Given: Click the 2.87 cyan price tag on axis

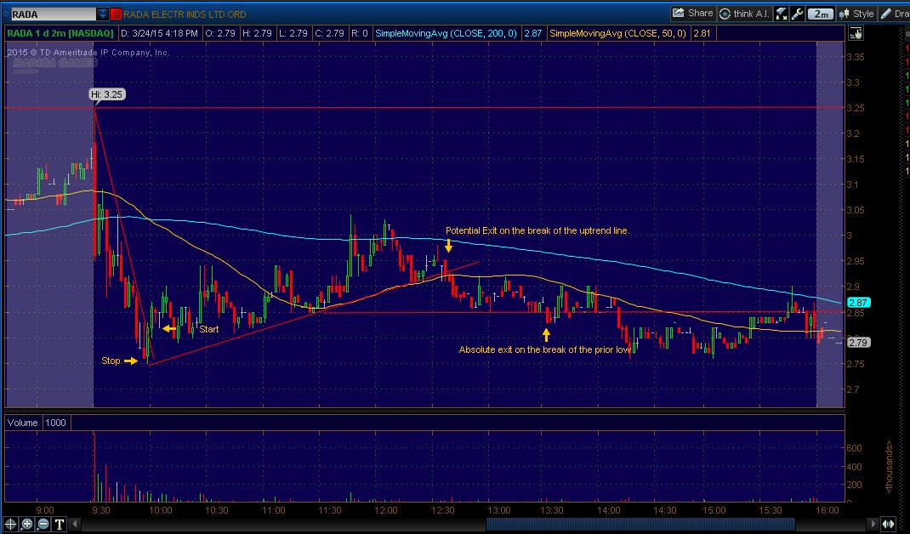Looking at the screenshot, I should (858, 303).
